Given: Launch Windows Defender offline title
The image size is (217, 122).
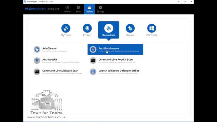Looking at the screenshot, I should coord(119,71).
